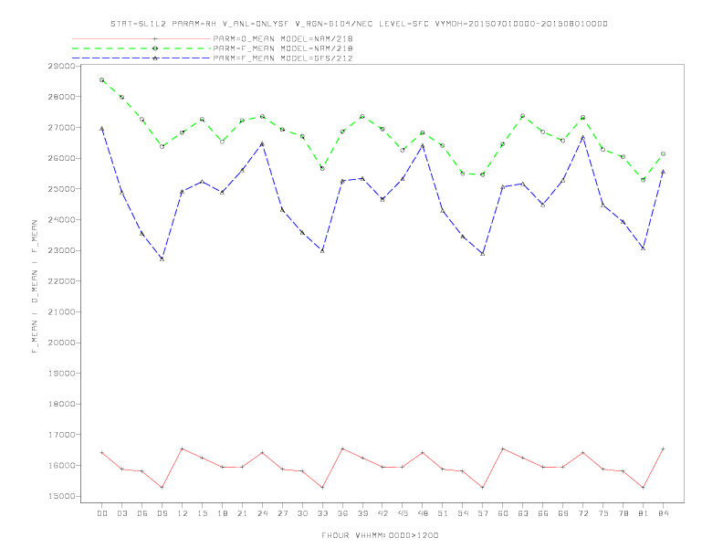Click red O_MEAN plus point at hour 12

pyautogui.click(x=183, y=448)
